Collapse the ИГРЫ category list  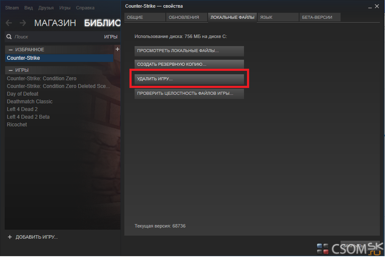pyautogui.click(x=10, y=70)
